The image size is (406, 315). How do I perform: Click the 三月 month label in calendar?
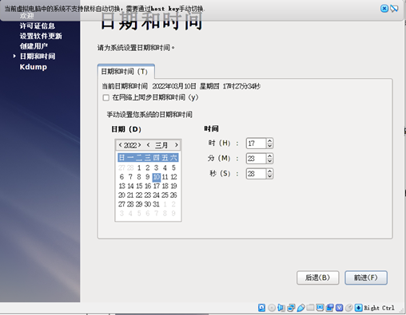click(x=161, y=145)
